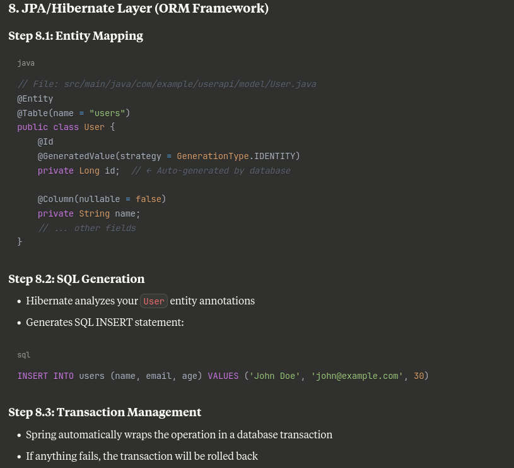The height and width of the screenshot is (468, 514).
Task: Select the "@Id" annotation in the code
Action: coord(45,141)
